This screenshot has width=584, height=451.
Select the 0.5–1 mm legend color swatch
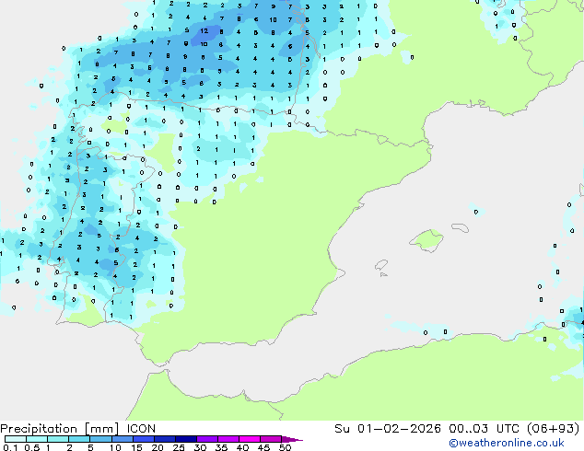point(37,439)
